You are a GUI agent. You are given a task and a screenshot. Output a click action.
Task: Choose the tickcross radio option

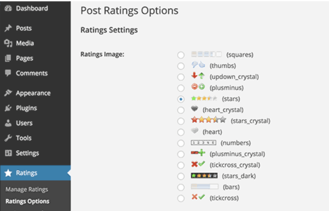click(181, 198)
